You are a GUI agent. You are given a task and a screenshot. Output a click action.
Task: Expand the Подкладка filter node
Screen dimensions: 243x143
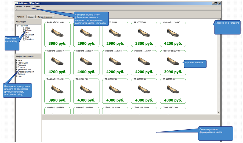17,63
